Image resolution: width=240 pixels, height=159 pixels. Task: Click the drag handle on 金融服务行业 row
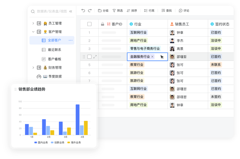coord(84,57)
